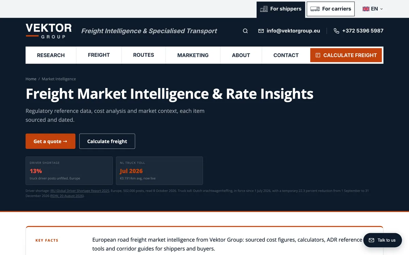The height and width of the screenshot is (255, 409).
Task: Open the search magnifier icon
Action: (x=245, y=31)
